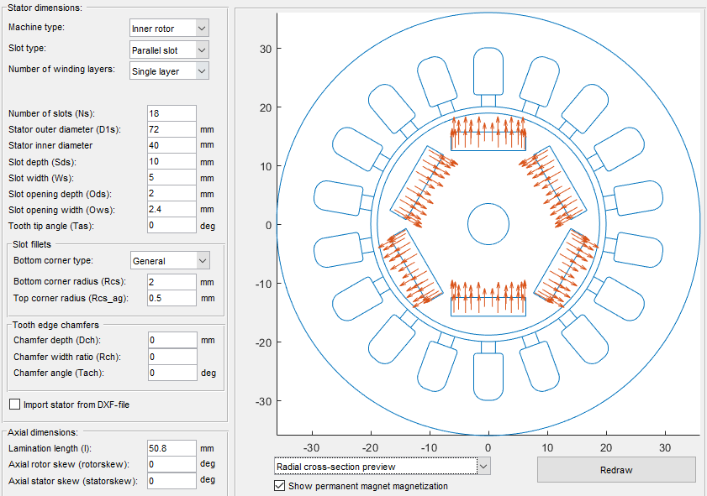The height and width of the screenshot is (496, 707).
Task: Click the Bottom corner radius field
Action: click(171, 282)
